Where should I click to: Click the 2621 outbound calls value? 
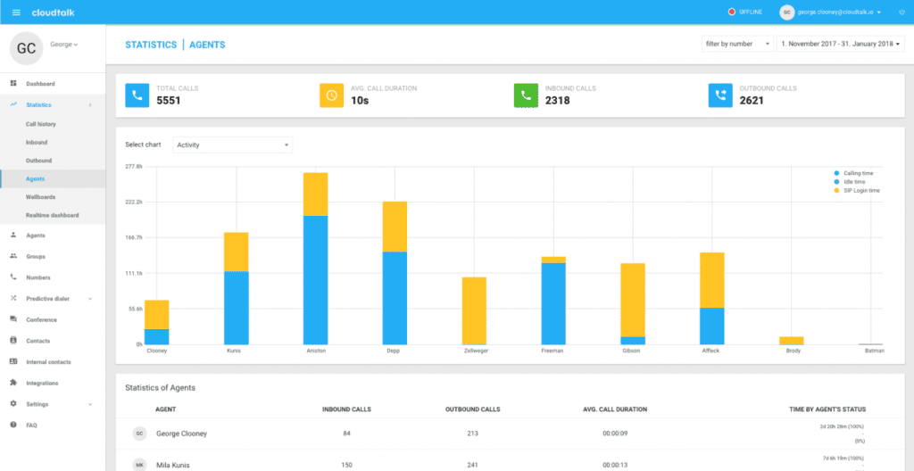click(752, 101)
